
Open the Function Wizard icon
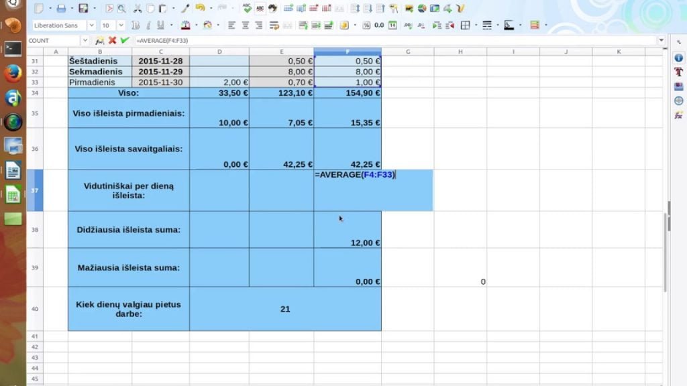[x=99, y=40]
